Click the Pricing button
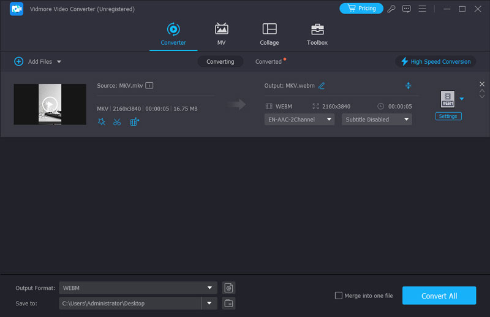Viewport: 490px width, 317px height. coord(361,9)
